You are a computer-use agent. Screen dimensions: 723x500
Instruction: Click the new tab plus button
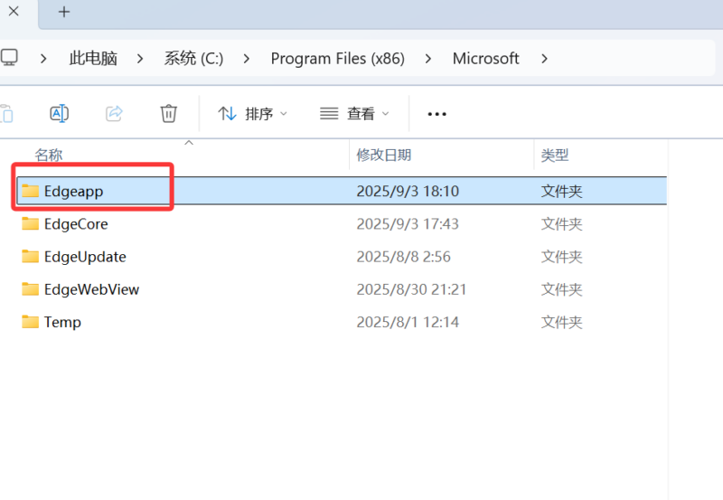[64, 12]
